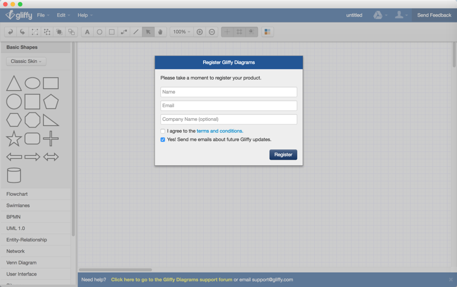
Task: Open the File menu
Action: tap(43, 15)
